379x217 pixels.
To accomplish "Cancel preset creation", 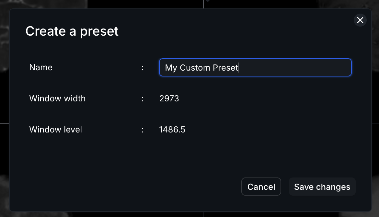I will [261, 187].
